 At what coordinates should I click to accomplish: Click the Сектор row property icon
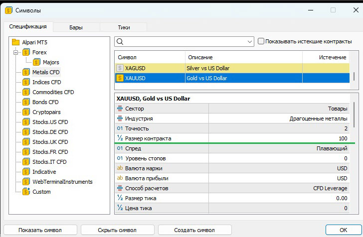tap(120, 109)
